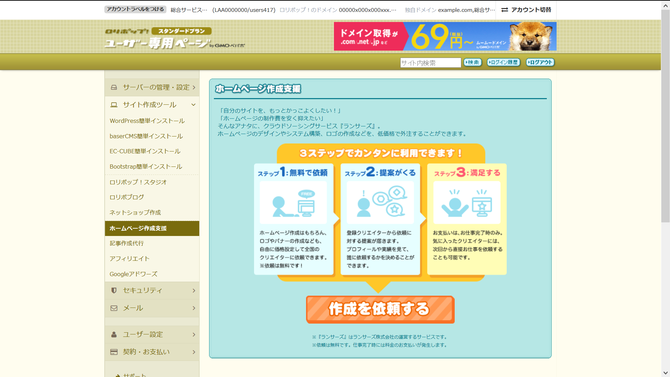This screenshot has height=377, width=670.
Task: Expand the セキュリティ menu chevron
Action: pos(194,290)
